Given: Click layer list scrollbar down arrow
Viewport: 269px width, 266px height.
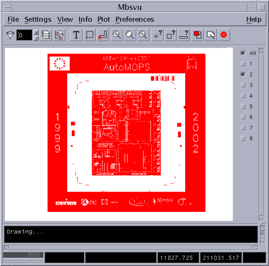Looking at the screenshot, I should coord(261,218).
